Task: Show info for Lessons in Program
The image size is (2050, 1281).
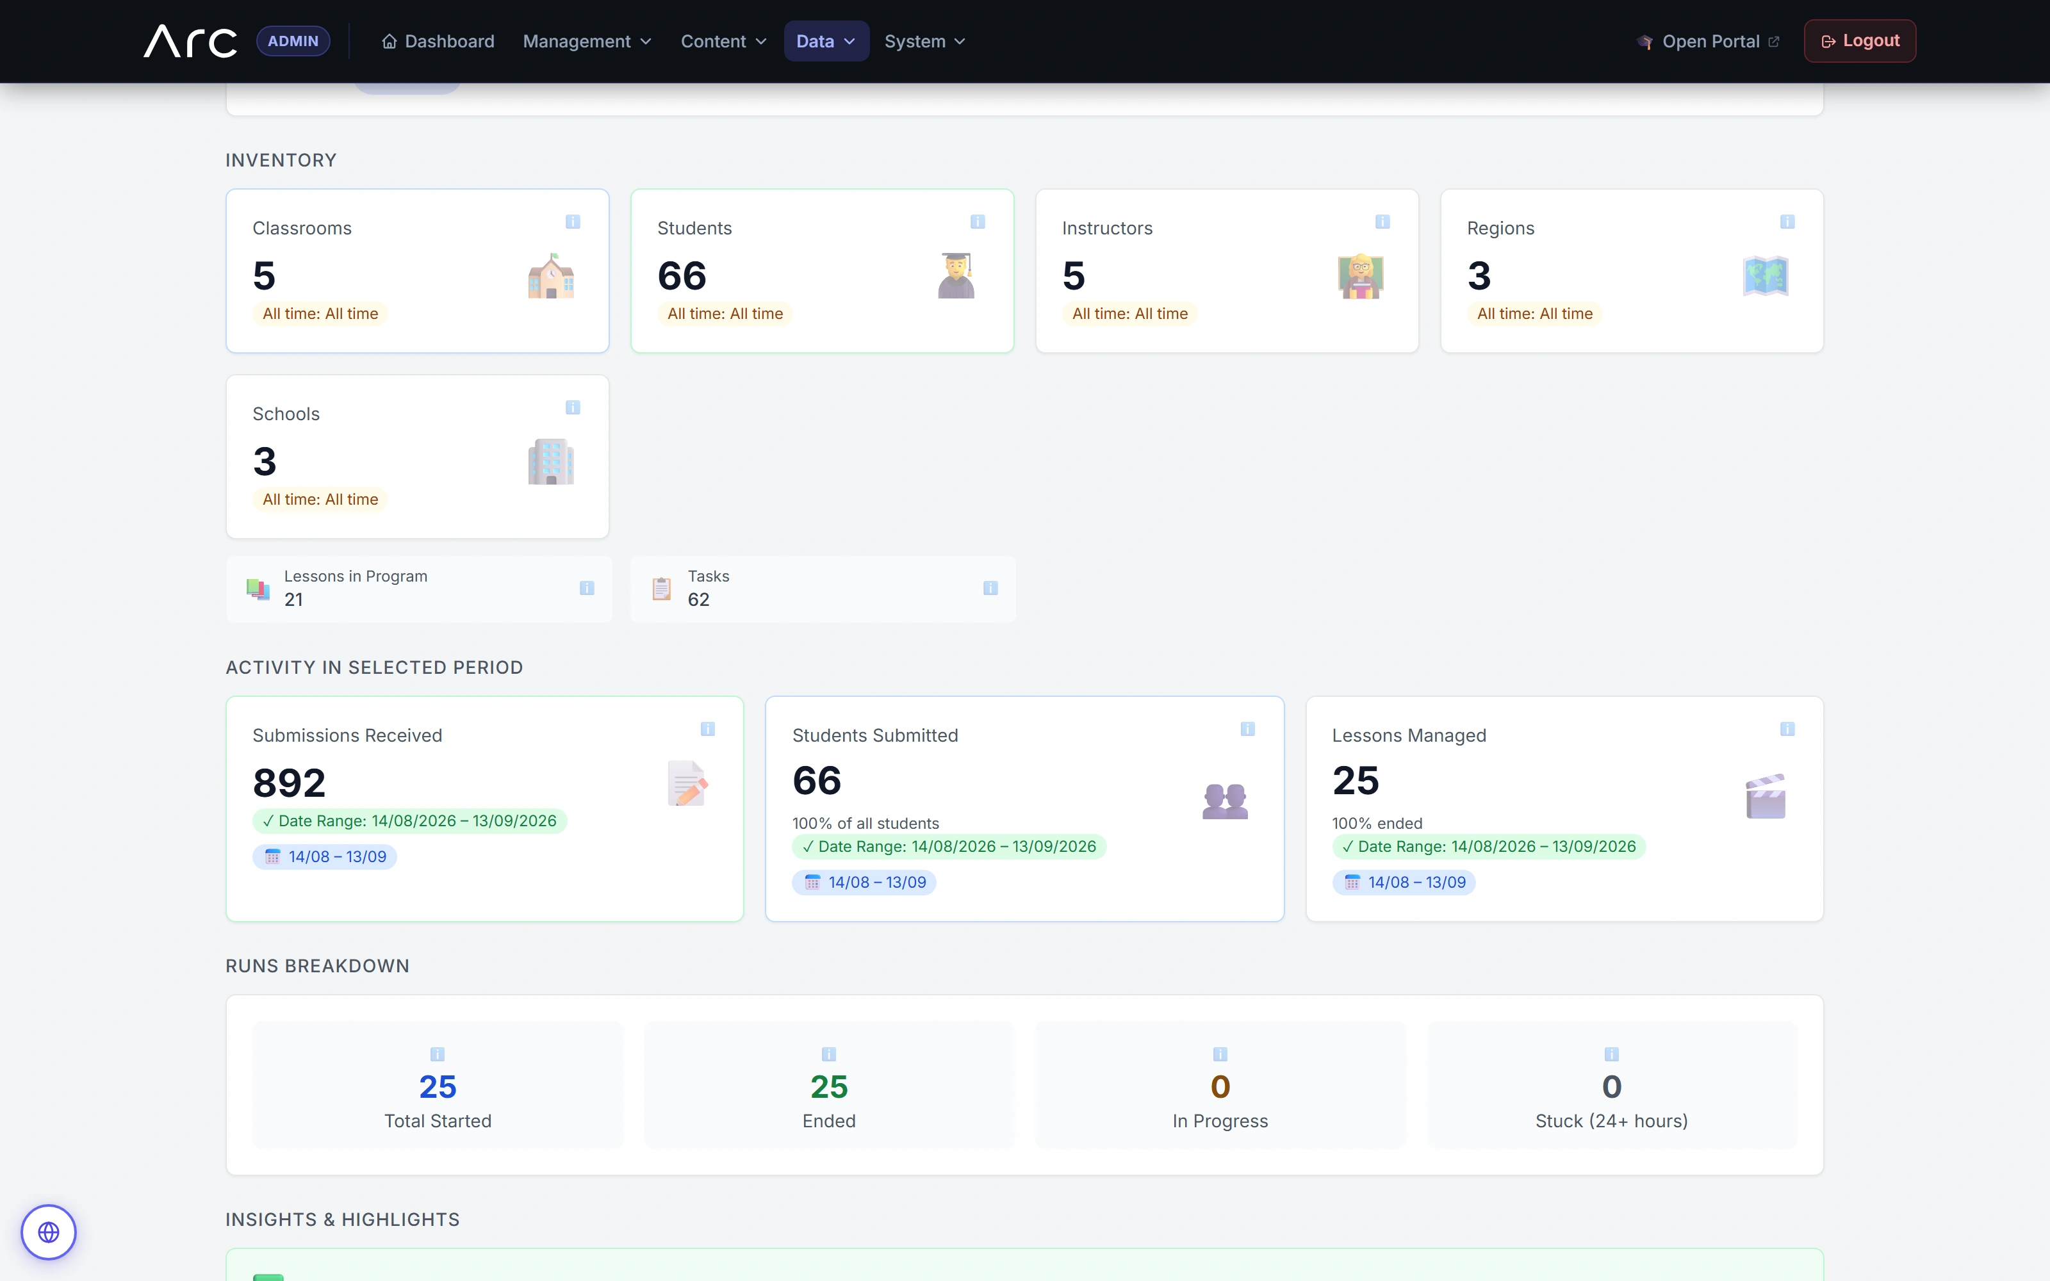Action: click(587, 588)
